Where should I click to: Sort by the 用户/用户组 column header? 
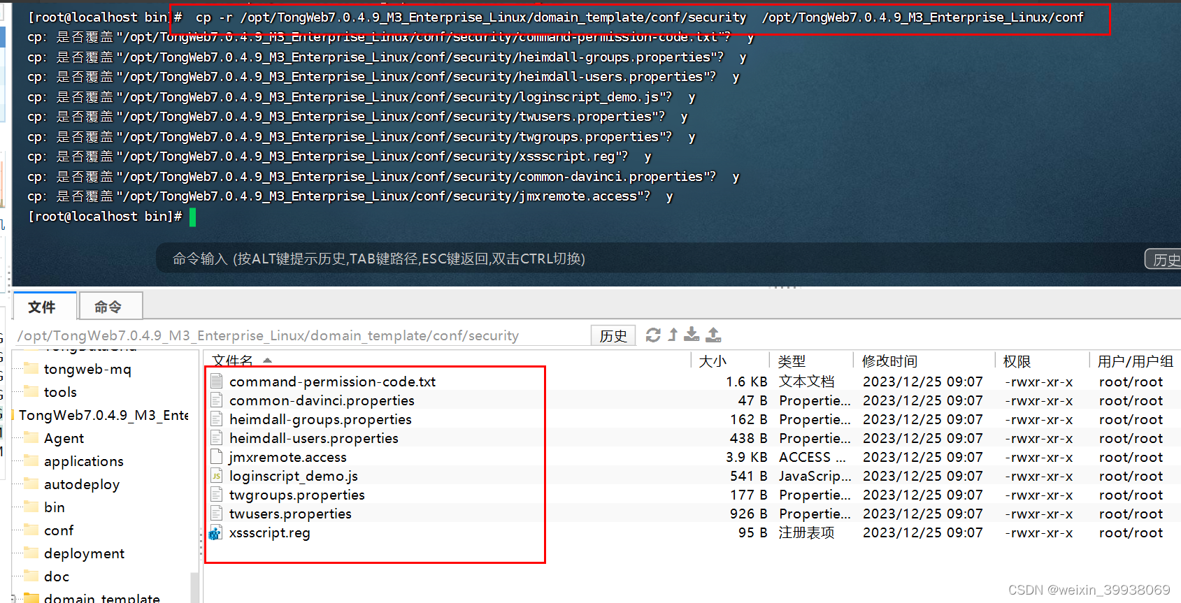(x=1136, y=361)
